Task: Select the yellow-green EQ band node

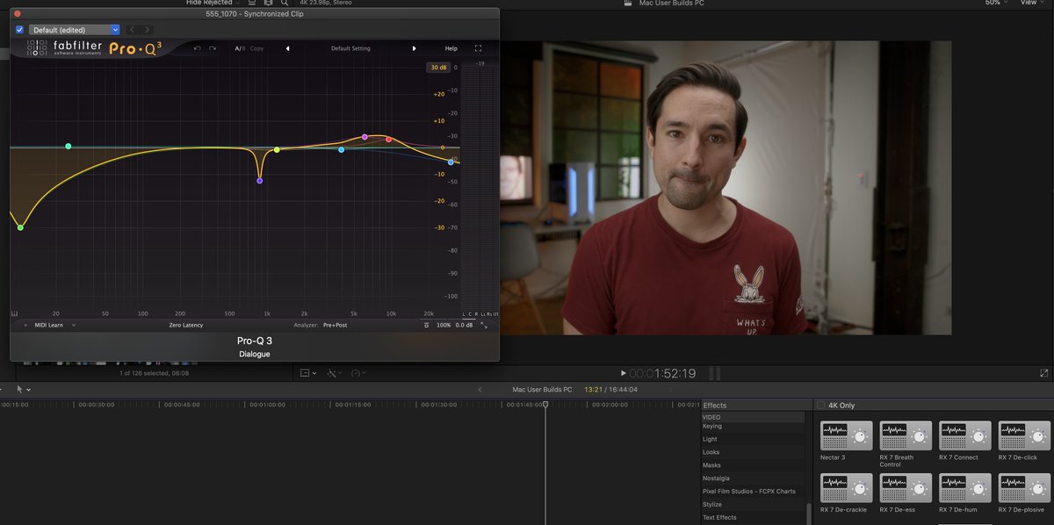Action: click(277, 149)
